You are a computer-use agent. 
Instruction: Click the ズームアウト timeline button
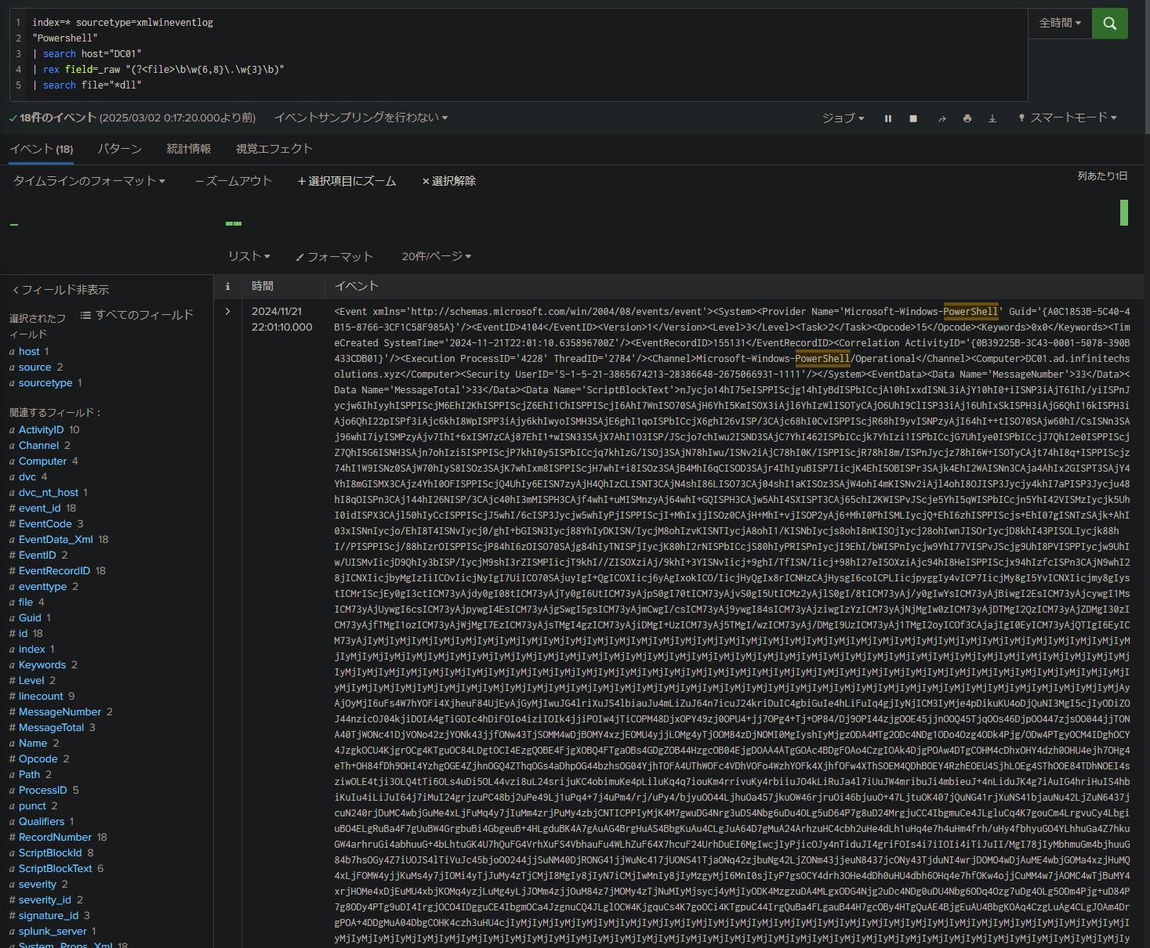click(x=234, y=181)
